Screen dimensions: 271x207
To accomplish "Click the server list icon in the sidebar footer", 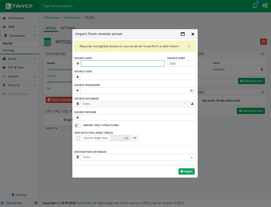I will [x=36, y=203].
